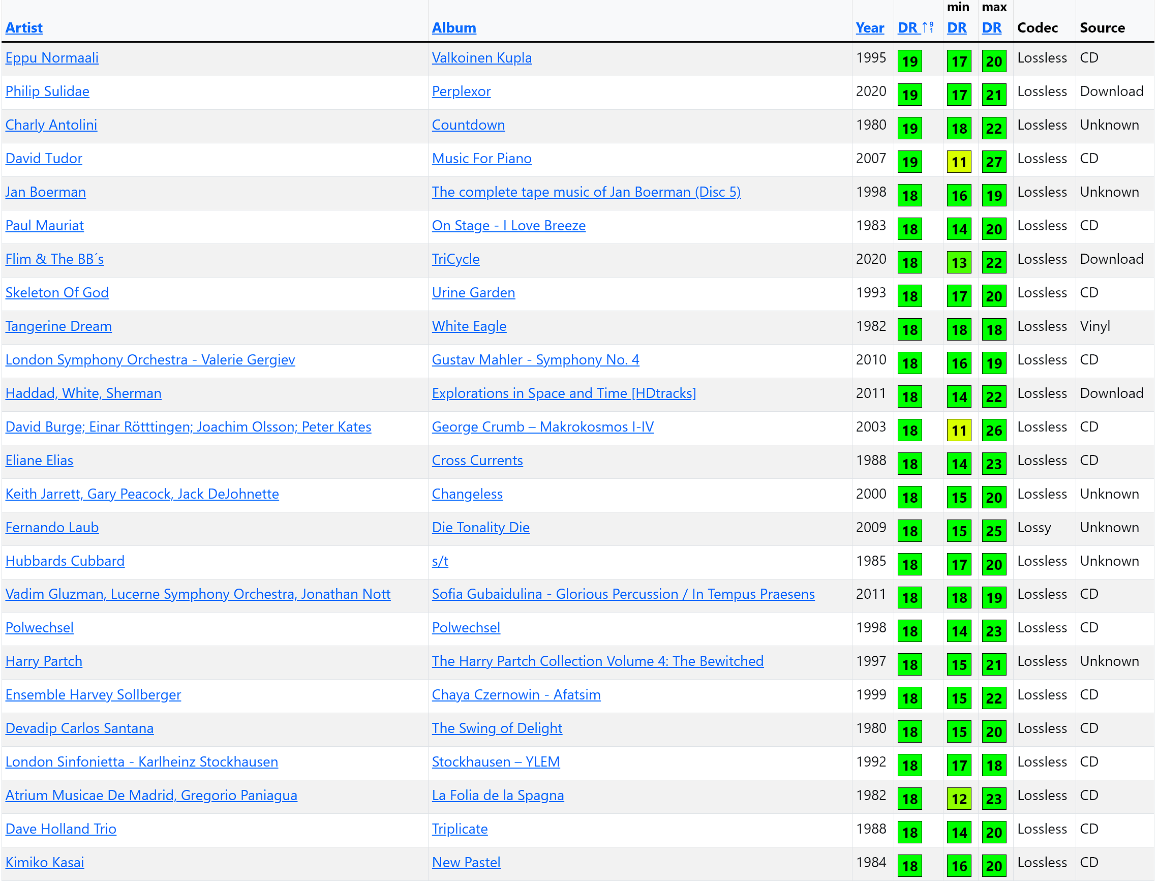The width and height of the screenshot is (1158, 885).
Task: Click max DR 27 badge in Music For Piano row
Action: 994,162
